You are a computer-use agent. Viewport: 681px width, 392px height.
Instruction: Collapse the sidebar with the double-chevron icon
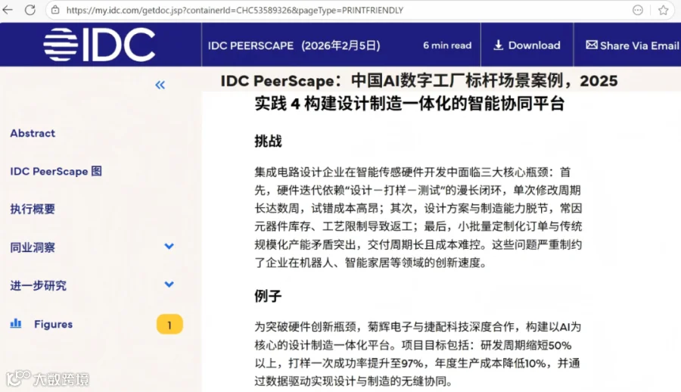[x=160, y=85]
